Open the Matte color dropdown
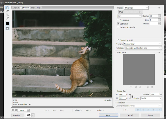Image resolution: width=166 pixels, height=119 pixels. pos(159,24)
